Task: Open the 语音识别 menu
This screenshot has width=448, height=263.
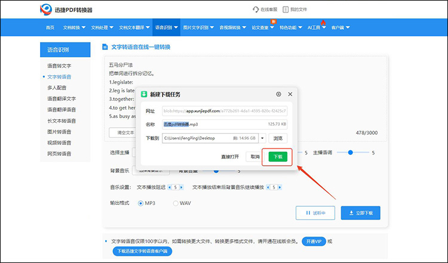Action: [166, 27]
